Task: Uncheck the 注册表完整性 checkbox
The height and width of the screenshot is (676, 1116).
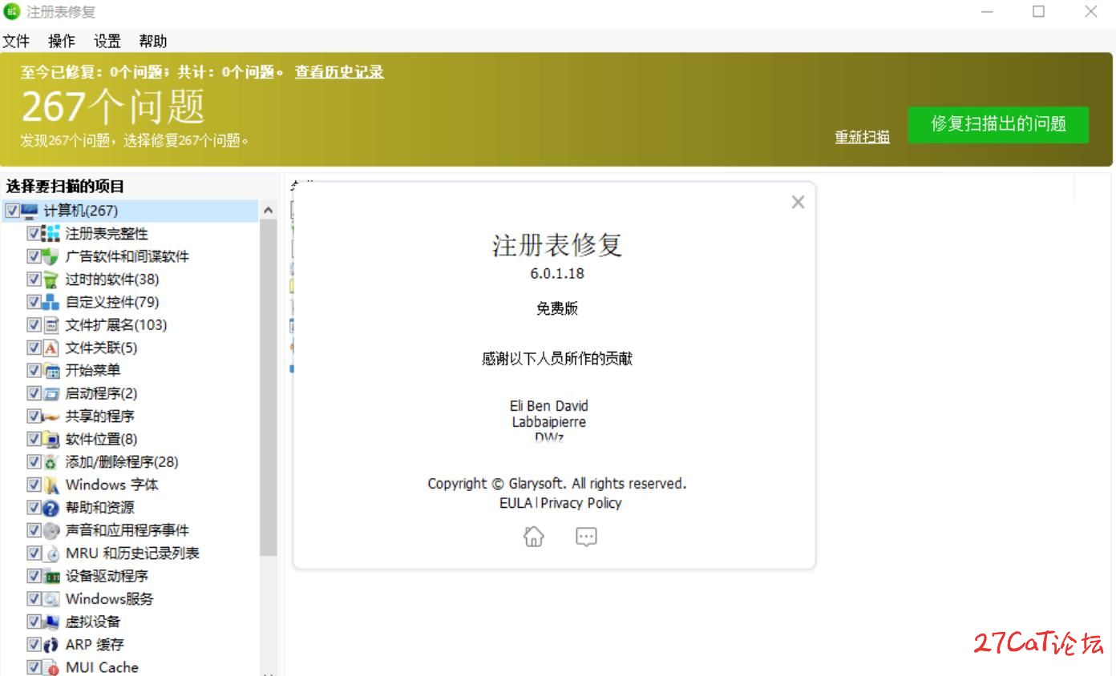Action: coord(34,234)
